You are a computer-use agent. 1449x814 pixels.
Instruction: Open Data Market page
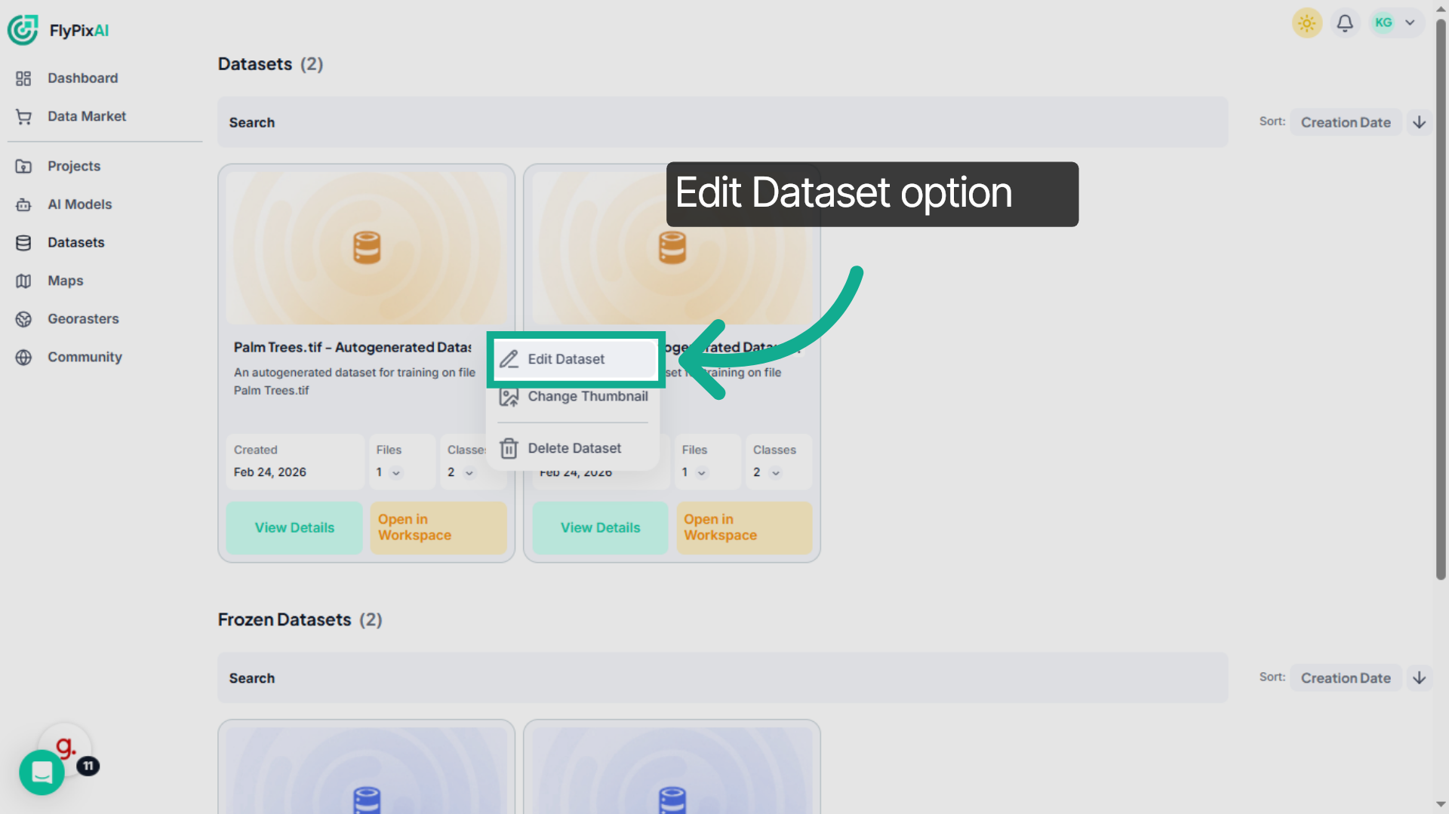point(87,116)
